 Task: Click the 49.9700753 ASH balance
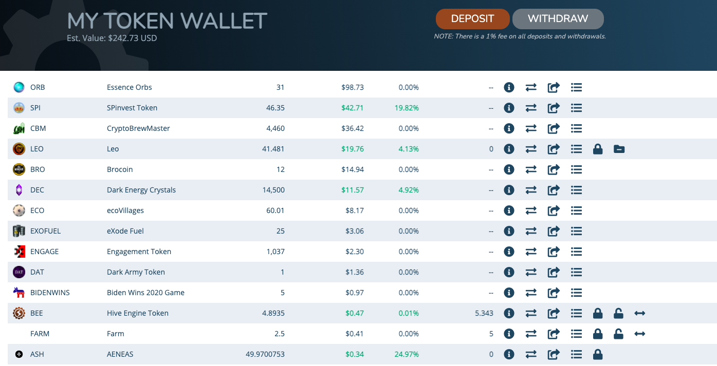click(266, 354)
